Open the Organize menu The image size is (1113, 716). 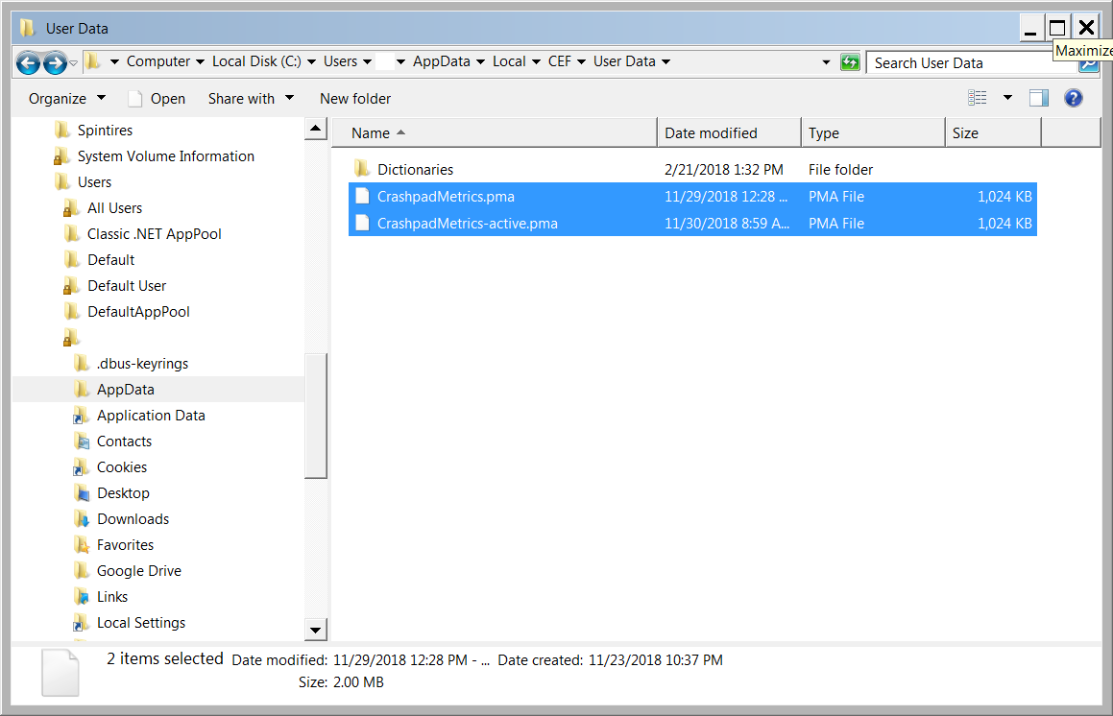click(x=66, y=99)
